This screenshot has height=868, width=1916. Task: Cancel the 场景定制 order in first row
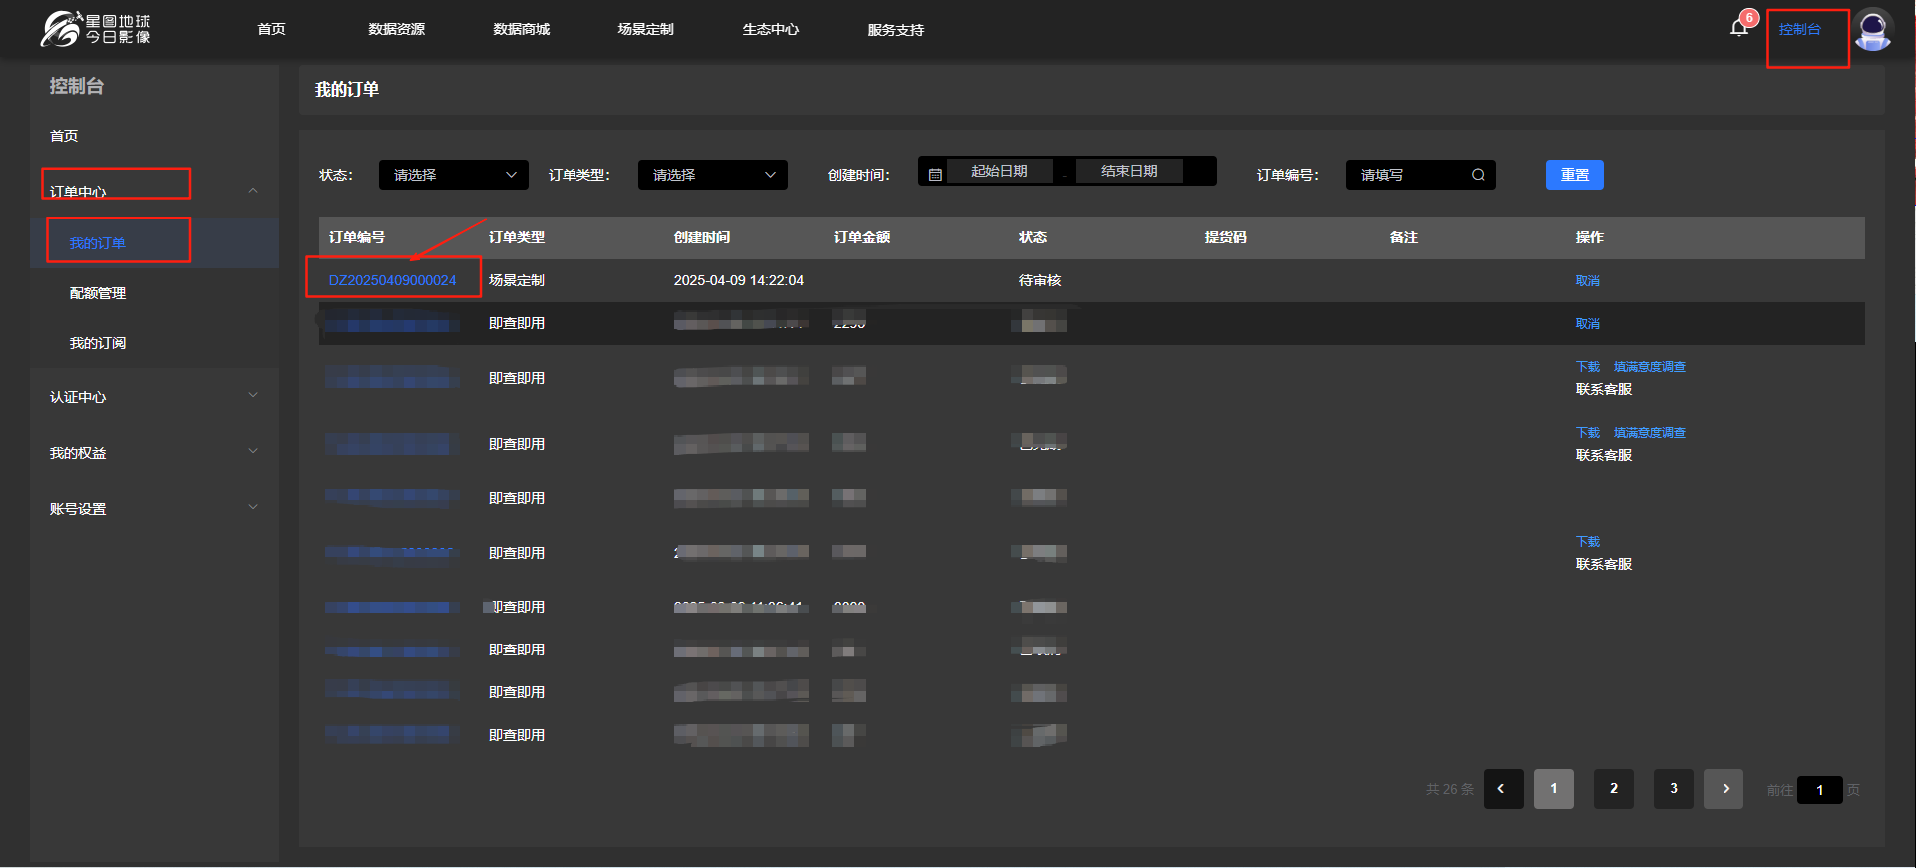click(1587, 281)
